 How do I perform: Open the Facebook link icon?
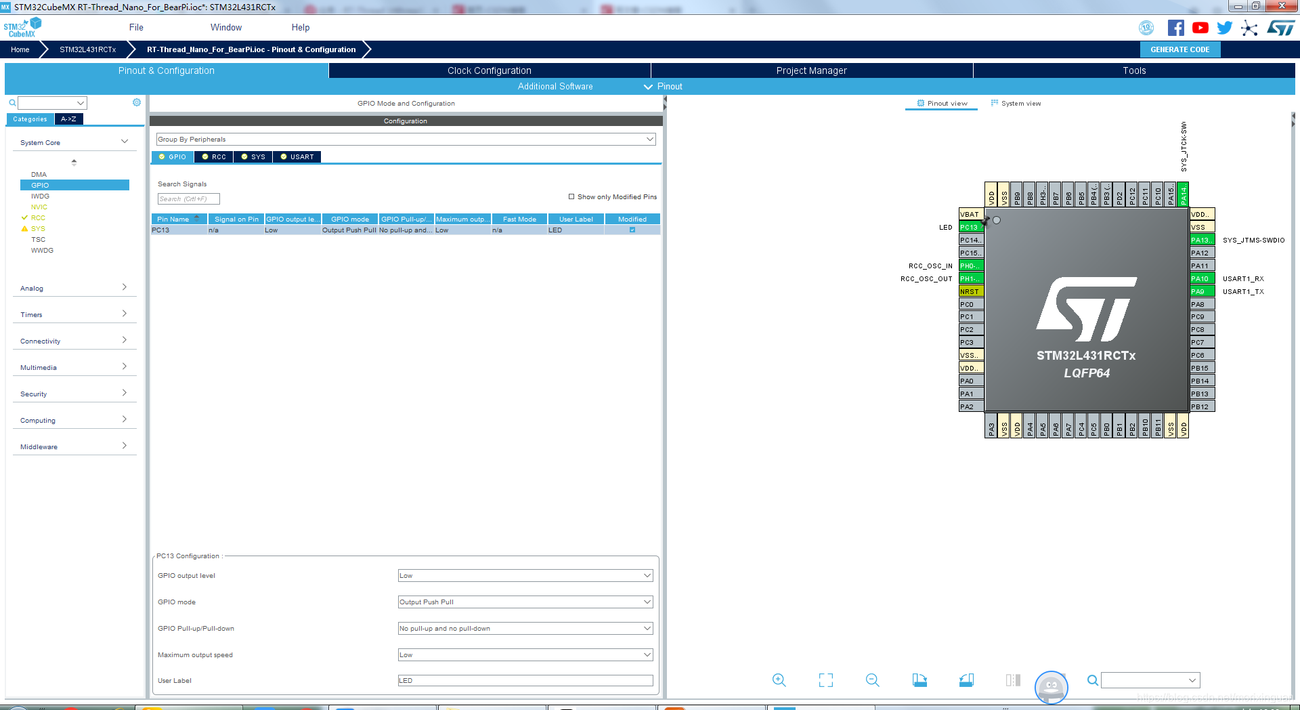click(1176, 28)
